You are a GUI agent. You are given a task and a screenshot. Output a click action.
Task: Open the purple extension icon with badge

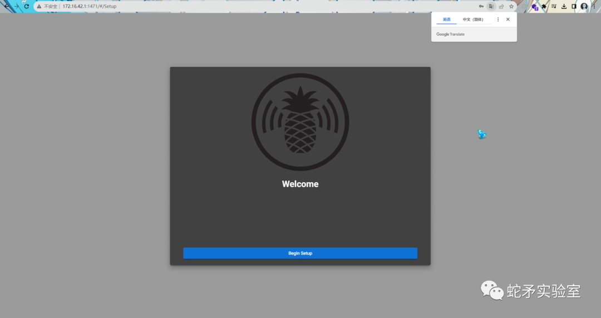point(535,7)
